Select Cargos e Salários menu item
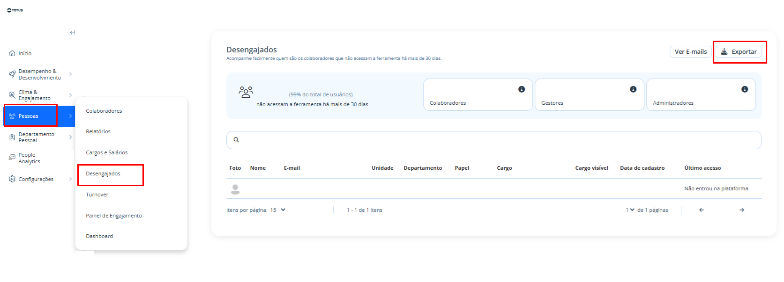This screenshot has height=282, width=784. (107, 152)
